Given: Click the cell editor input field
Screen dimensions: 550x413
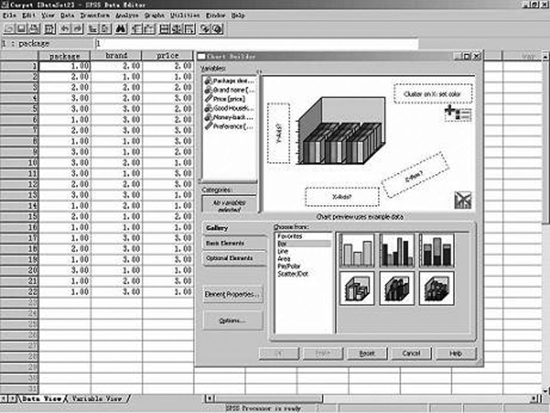Looking at the screenshot, I should point(256,44).
